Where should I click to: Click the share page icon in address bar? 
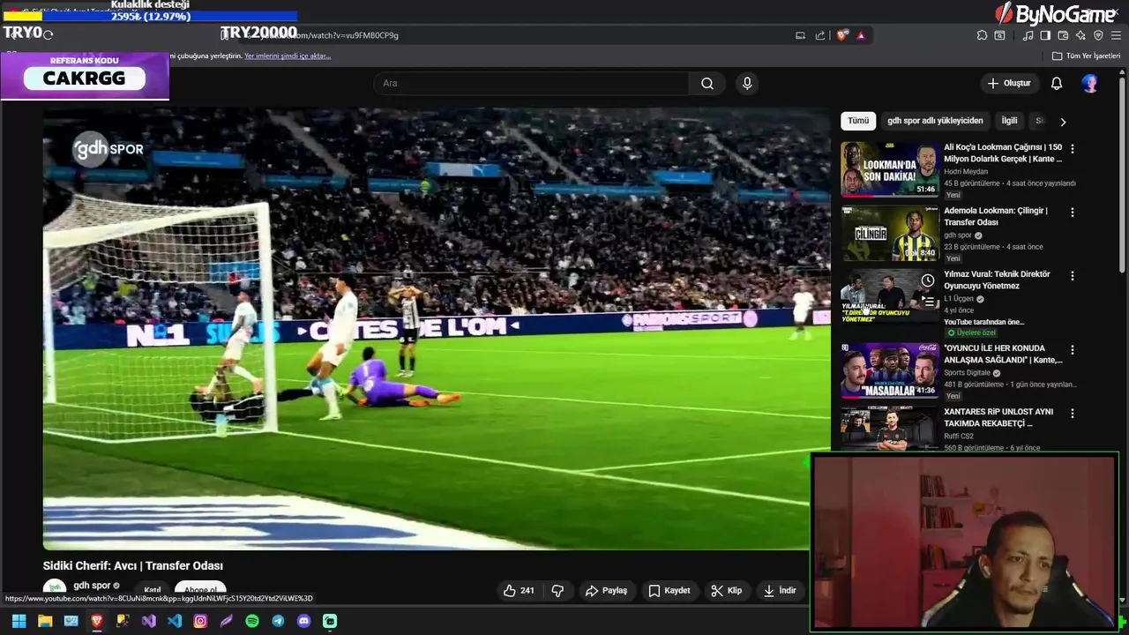click(x=820, y=35)
